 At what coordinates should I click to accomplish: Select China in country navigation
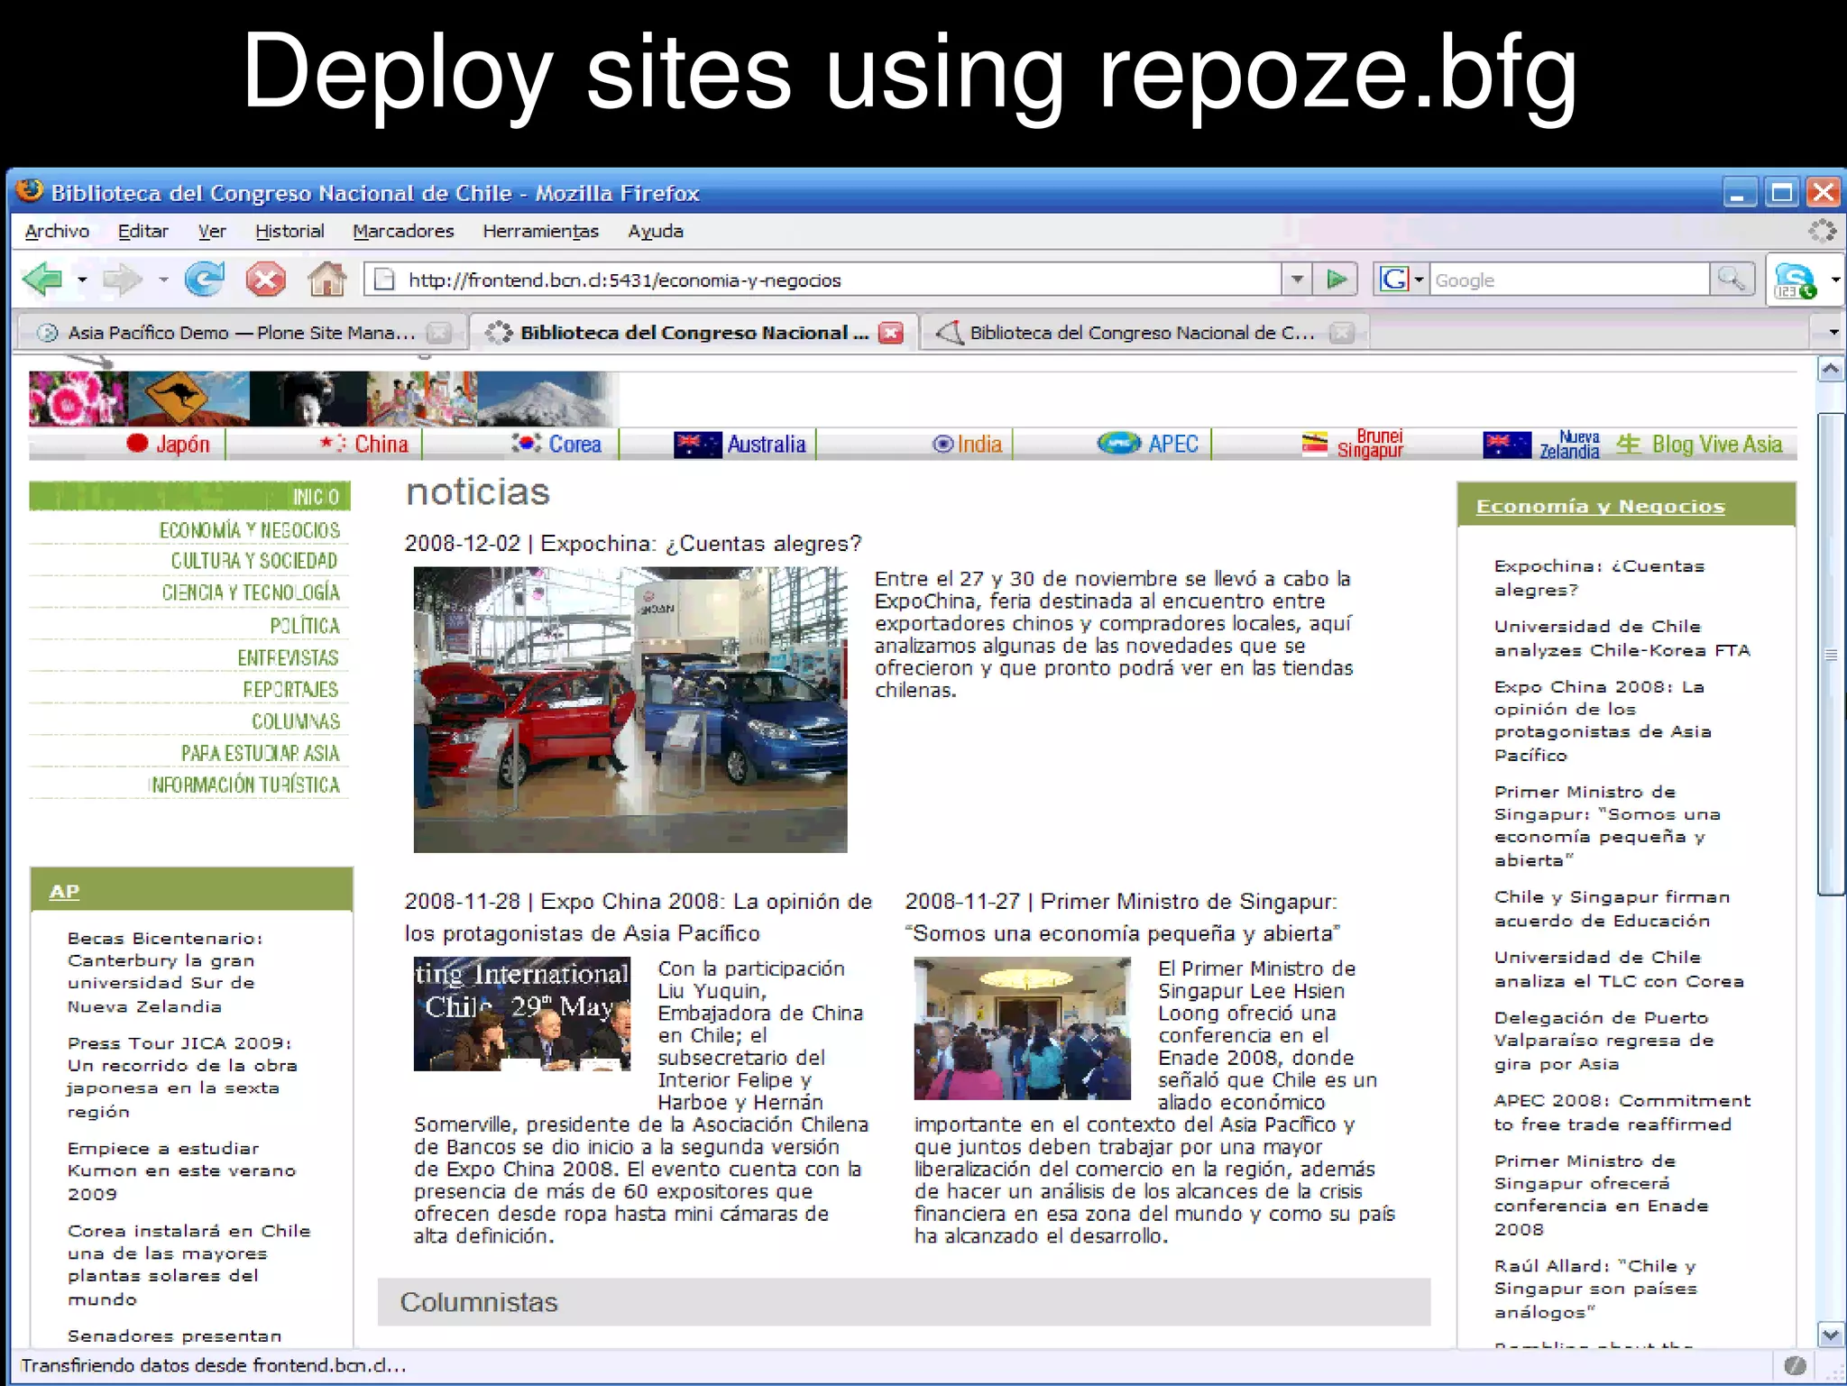tap(364, 444)
